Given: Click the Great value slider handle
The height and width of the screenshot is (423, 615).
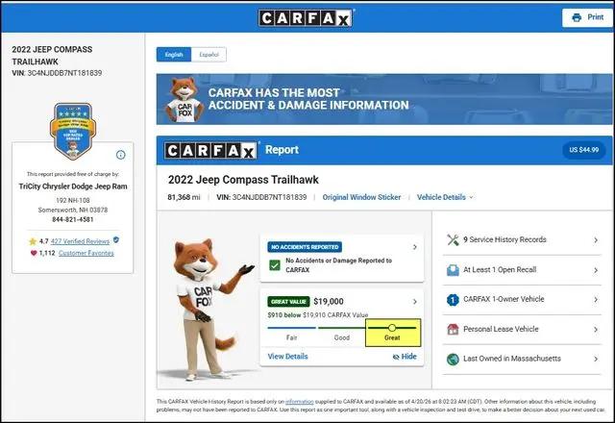Looking at the screenshot, I should click(x=392, y=328).
